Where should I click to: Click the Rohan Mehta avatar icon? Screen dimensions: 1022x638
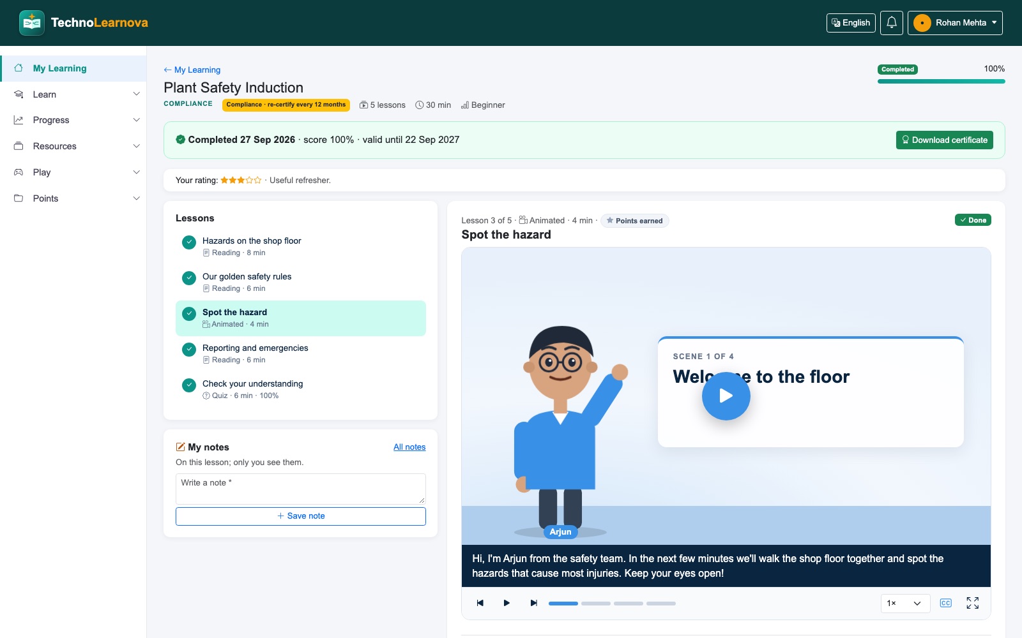click(922, 23)
